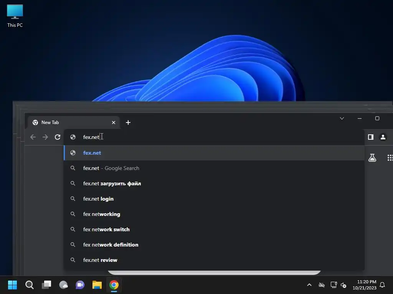The image size is (393, 294).
Task: Select the 'fex.net login' suggestion
Action: pyautogui.click(x=214, y=199)
